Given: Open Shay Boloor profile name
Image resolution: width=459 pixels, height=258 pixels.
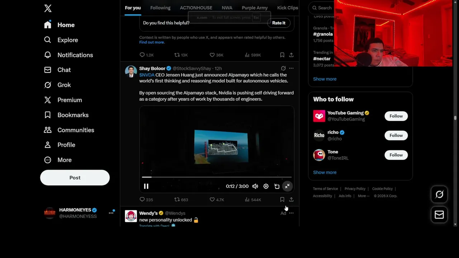Looking at the screenshot, I should click(x=152, y=68).
